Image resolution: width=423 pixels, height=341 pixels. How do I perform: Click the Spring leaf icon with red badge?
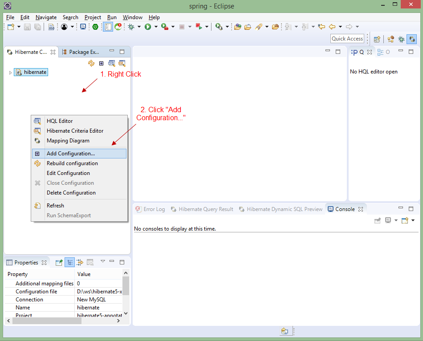coord(118,27)
